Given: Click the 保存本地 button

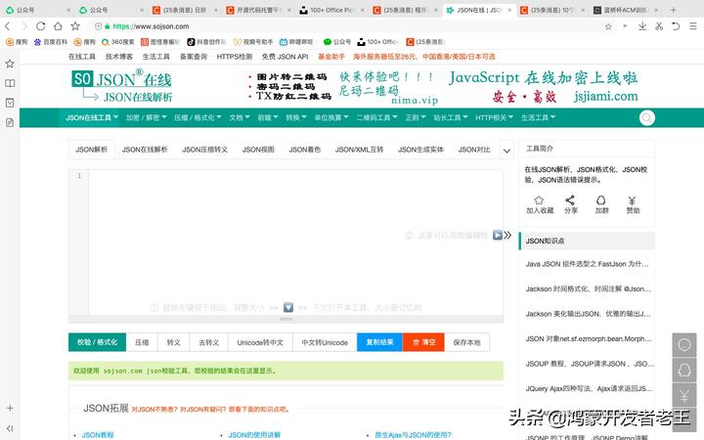Looking at the screenshot, I should [467, 342].
